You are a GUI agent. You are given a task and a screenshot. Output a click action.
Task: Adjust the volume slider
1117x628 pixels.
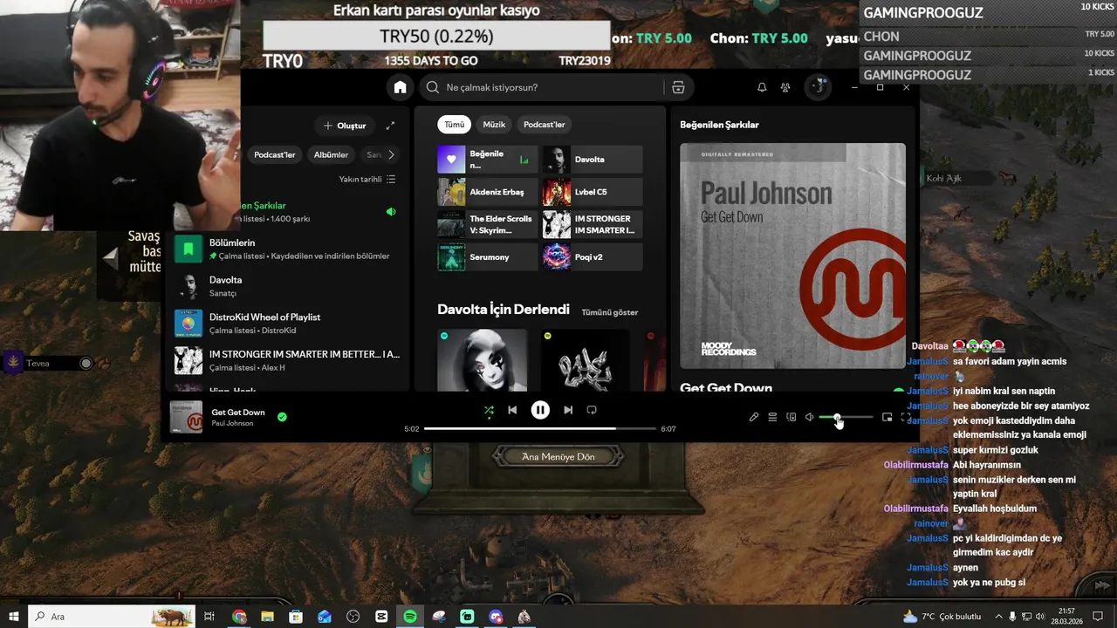pyautogui.click(x=846, y=418)
